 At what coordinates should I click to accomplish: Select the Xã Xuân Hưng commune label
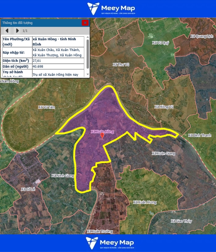tap(145, 202)
